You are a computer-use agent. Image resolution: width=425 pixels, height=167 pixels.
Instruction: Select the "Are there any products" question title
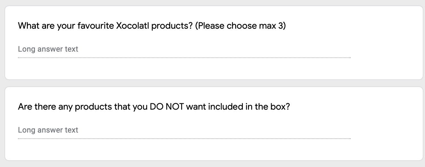pos(154,107)
